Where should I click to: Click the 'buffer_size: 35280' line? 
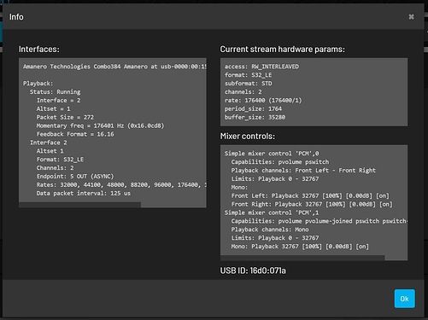(x=255, y=117)
